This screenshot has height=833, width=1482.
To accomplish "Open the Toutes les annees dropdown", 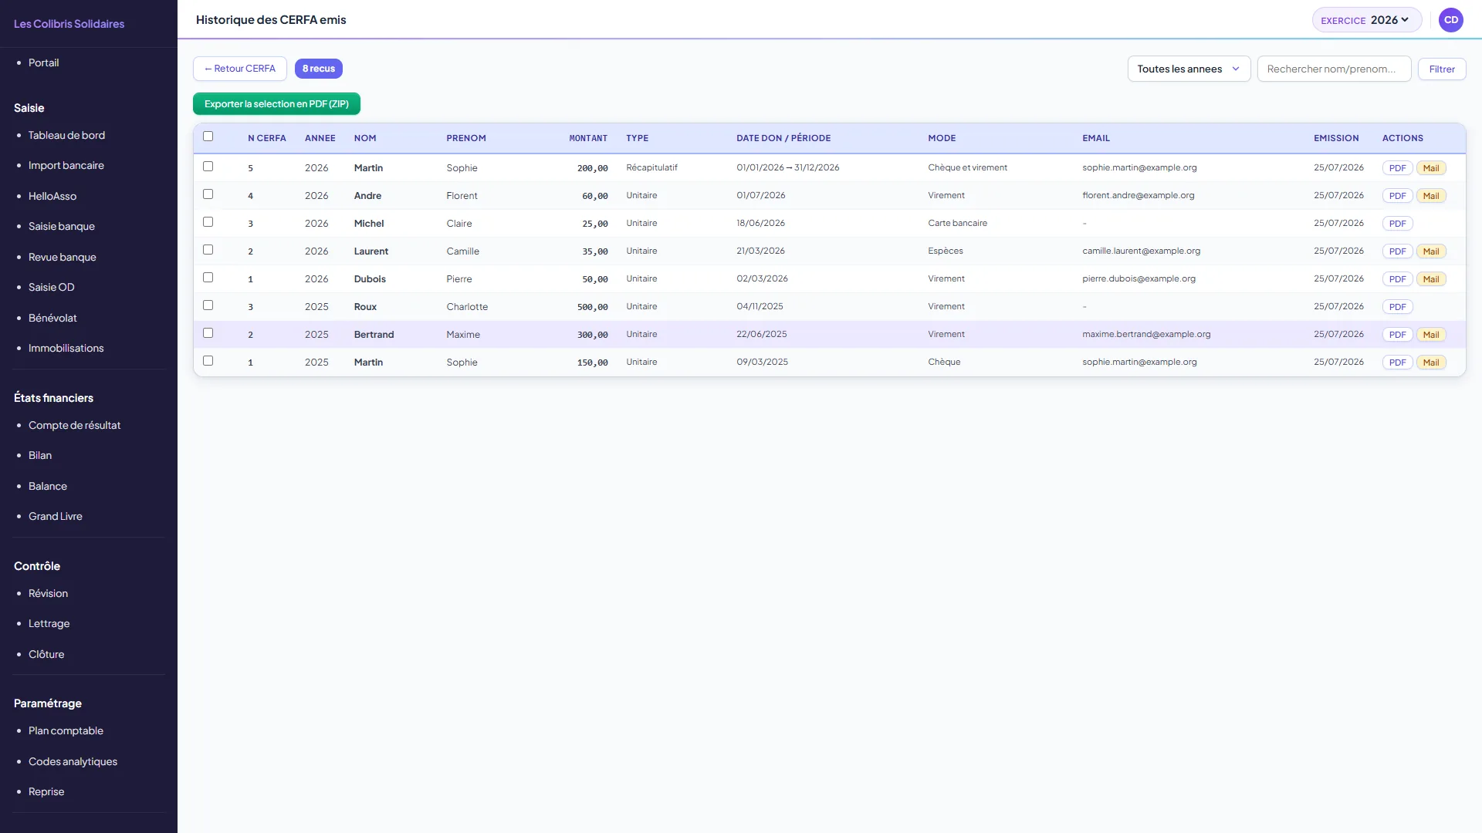I will point(1189,69).
